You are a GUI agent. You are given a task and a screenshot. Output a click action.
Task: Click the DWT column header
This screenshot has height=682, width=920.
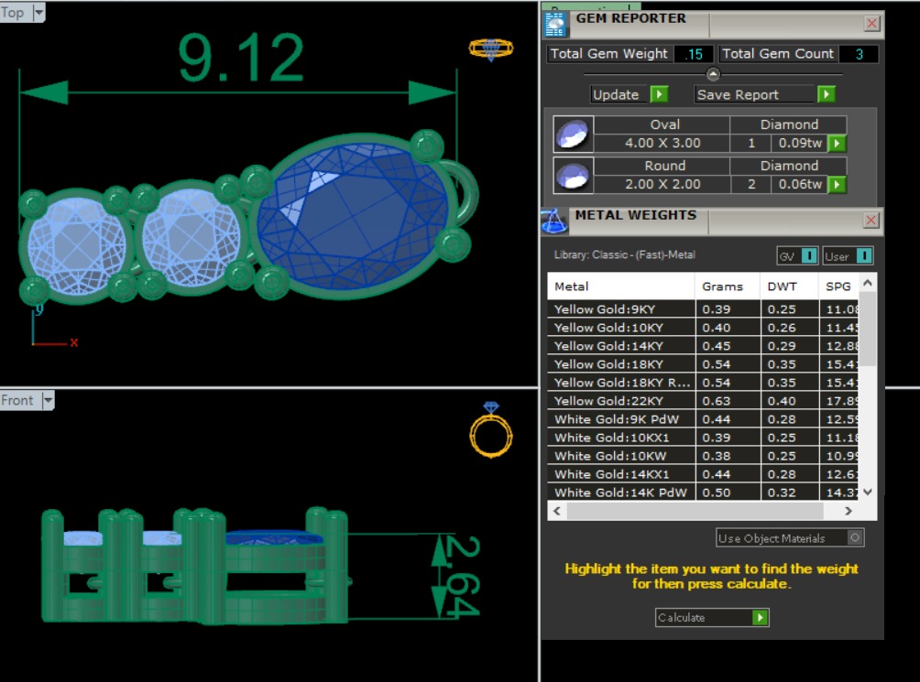coord(789,287)
